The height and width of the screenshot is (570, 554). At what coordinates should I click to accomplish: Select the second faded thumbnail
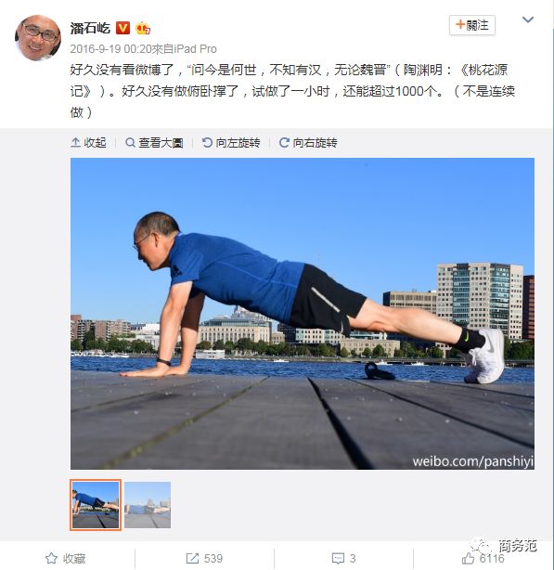[x=148, y=505]
